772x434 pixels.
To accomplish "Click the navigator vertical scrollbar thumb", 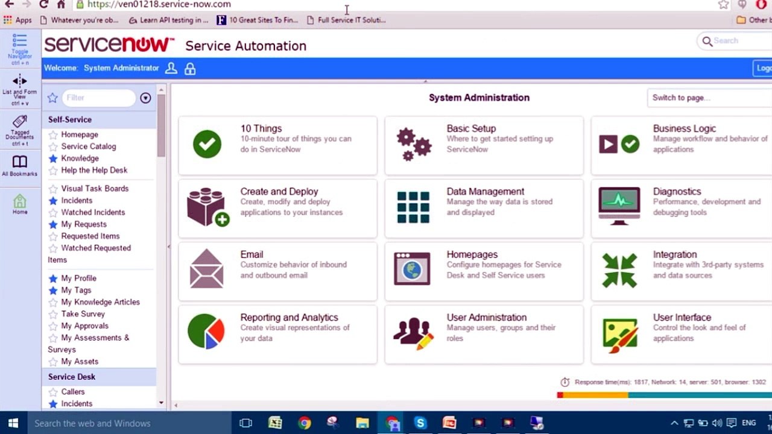I will 161,125.
